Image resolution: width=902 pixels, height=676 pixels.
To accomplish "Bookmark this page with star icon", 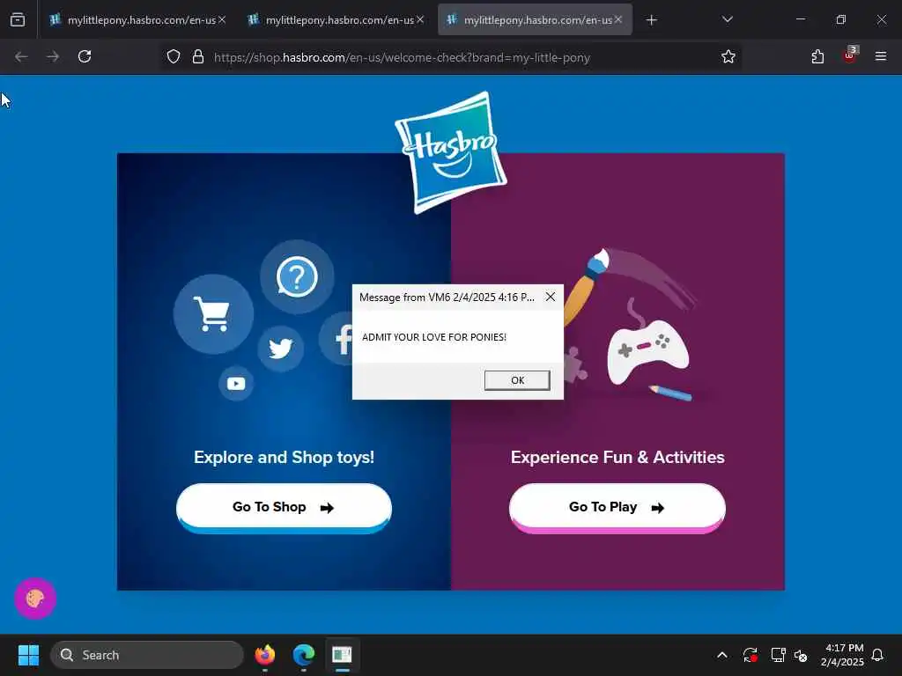I will [728, 56].
